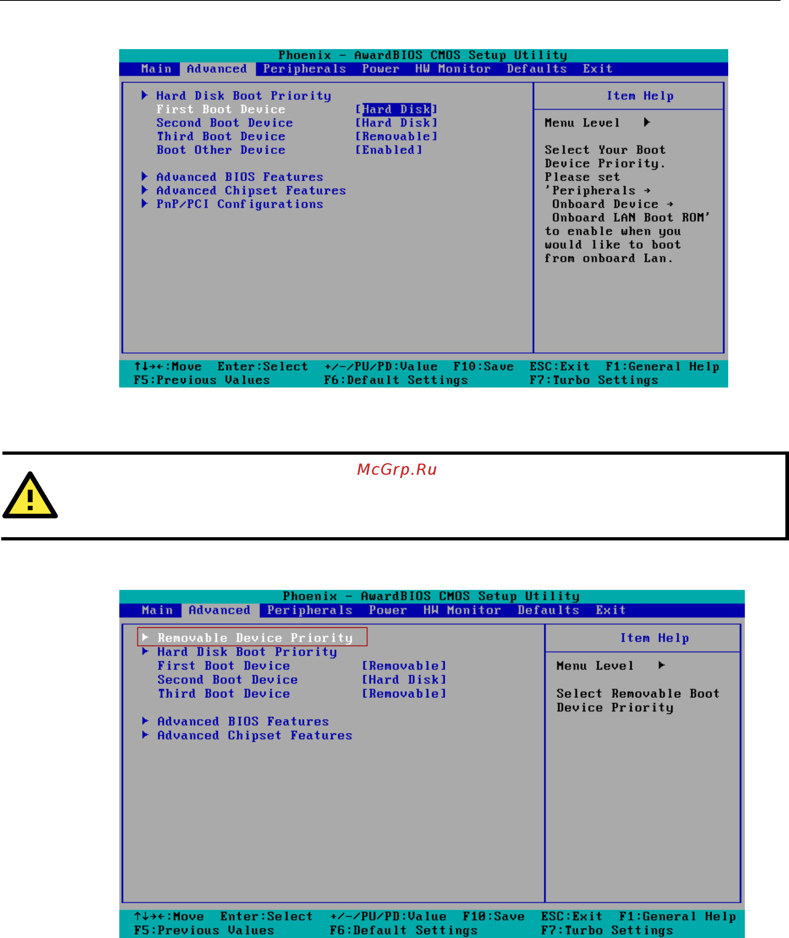
Task: Select First Boot Device label, top screen
Action: click(x=221, y=109)
